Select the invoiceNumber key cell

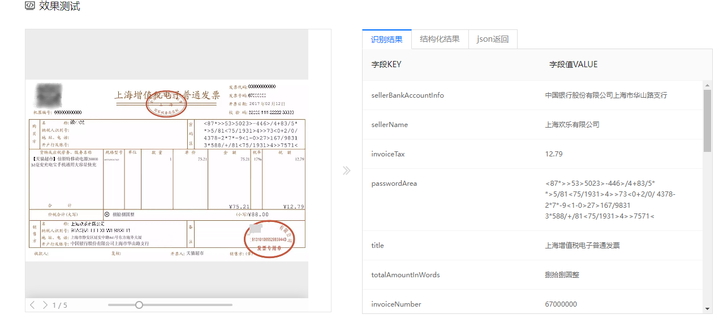tap(397, 304)
